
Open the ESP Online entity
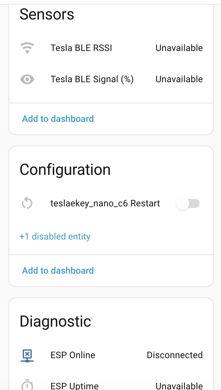[x=73, y=355]
